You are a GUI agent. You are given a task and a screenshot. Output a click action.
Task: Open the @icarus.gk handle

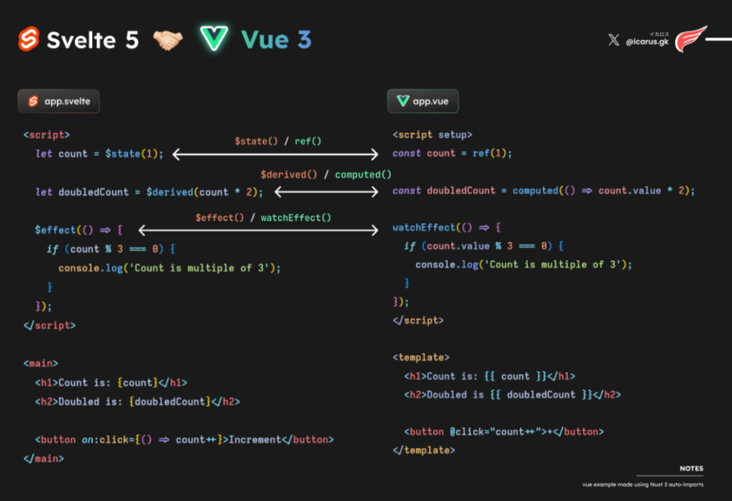pos(647,42)
